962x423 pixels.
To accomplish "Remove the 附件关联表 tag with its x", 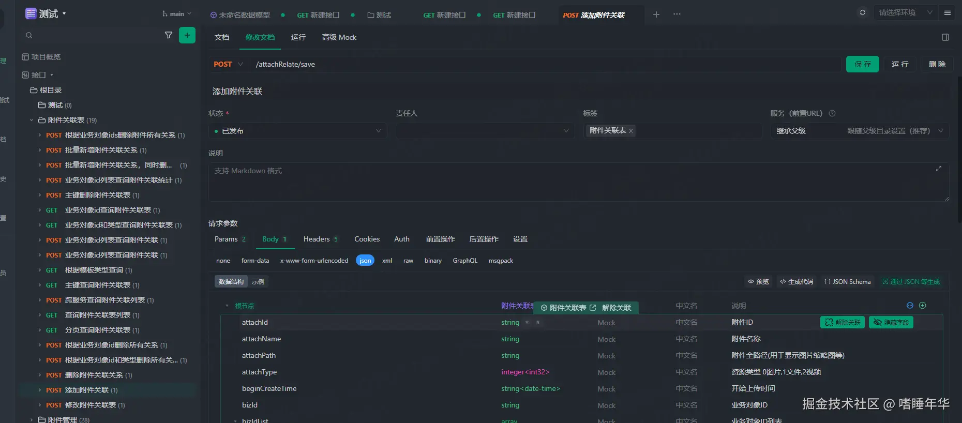I will coord(631,131).
